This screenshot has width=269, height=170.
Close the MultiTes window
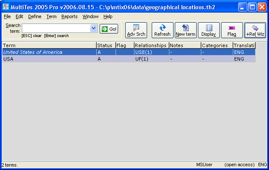[262, 7]
